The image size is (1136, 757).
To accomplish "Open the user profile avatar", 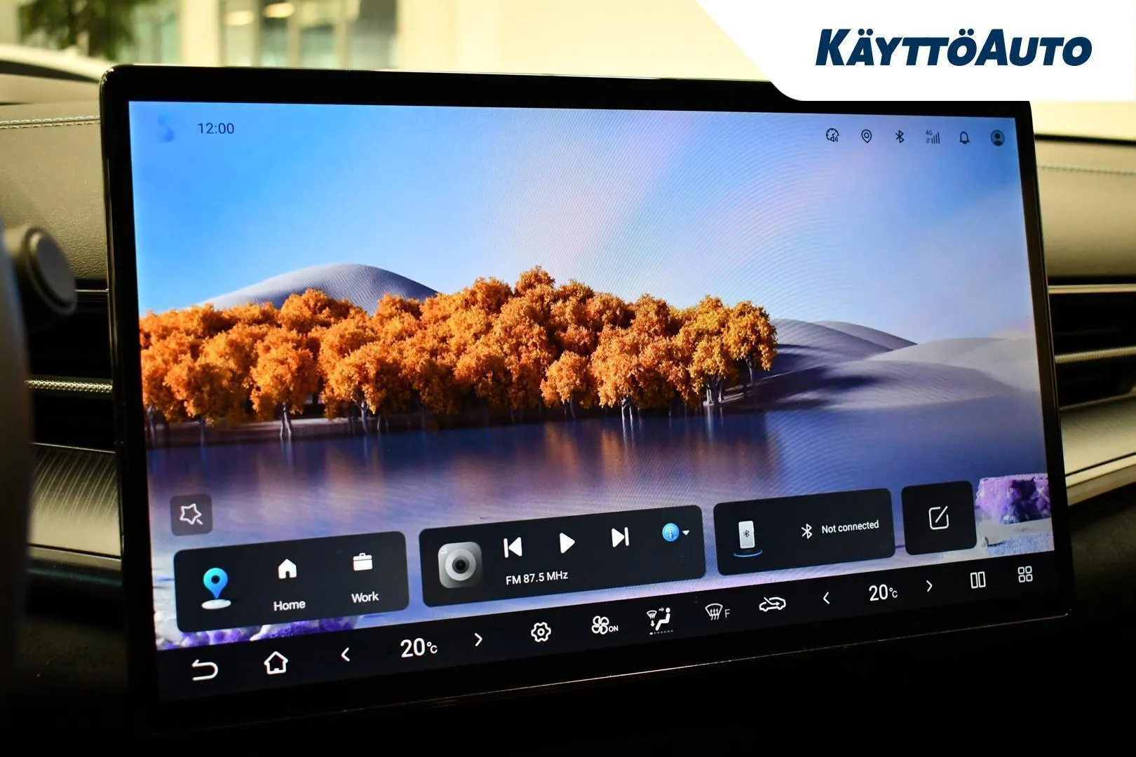I will (x=997, y=137).
